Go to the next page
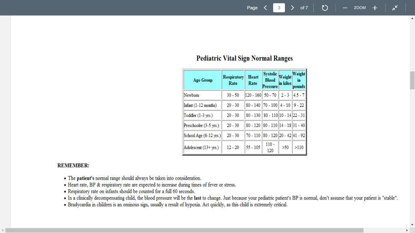415x233 pixels. [x=292, y=7]
